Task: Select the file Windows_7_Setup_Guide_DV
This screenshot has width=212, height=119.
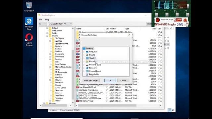Action: coord(91,93)
